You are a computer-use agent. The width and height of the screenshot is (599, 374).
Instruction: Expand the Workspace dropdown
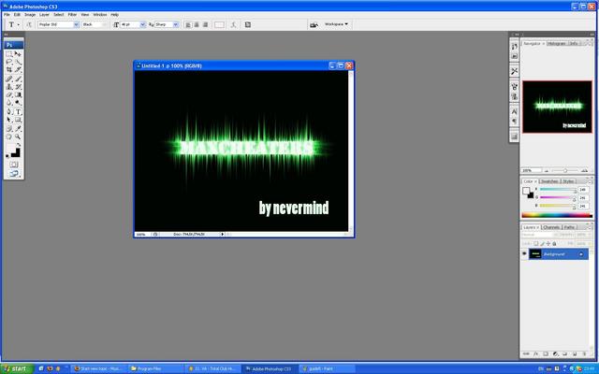[x=335, y=24]
